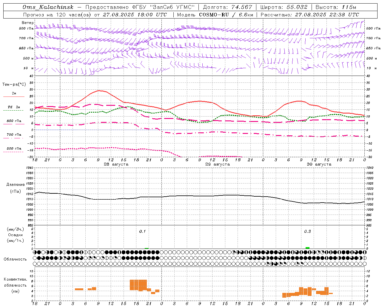Select the Давление pressure panel label
This screenshot has width=382, height=306.
coord(16,185)
